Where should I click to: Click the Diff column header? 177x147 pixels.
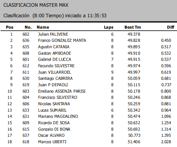(171, 27)
